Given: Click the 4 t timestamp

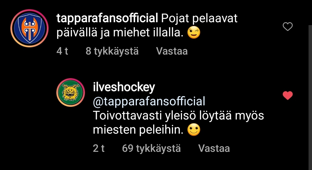Looking at the screenshot, I should [x=62, y=51].
